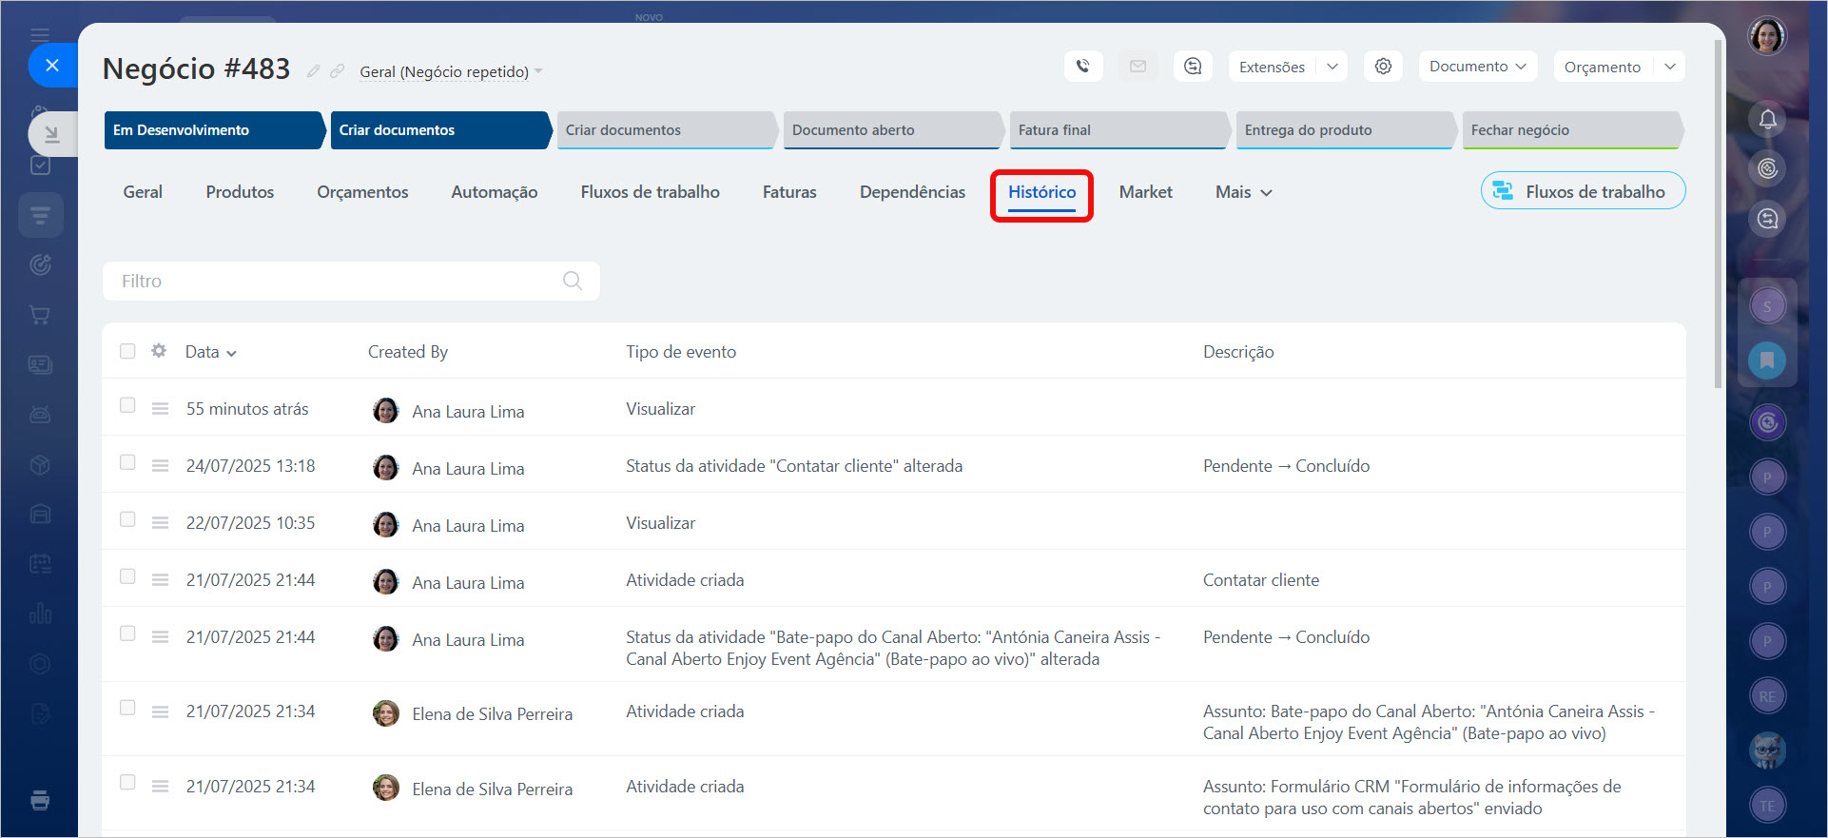Sort by Tipo de evento column header

681,352
